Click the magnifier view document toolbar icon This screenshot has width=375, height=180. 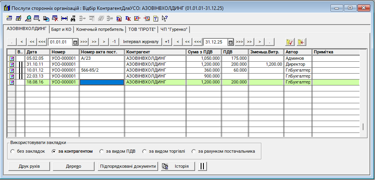pos(28,18)
